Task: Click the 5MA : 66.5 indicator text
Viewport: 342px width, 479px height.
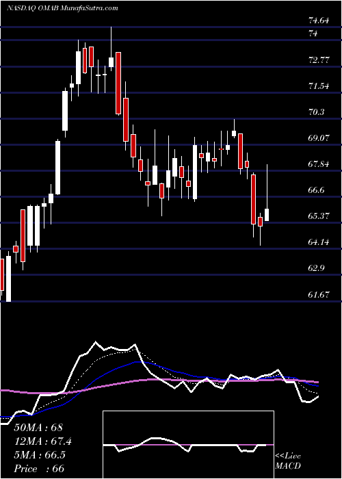Action: point(39,455)
